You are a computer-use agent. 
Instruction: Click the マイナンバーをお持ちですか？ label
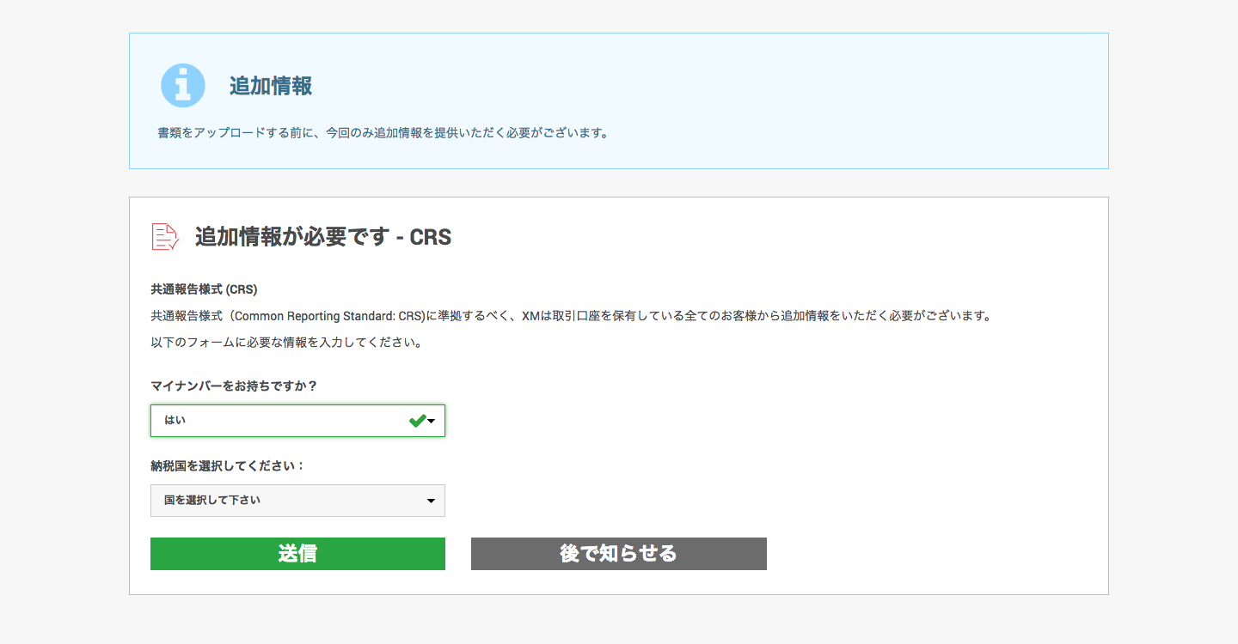234,386
